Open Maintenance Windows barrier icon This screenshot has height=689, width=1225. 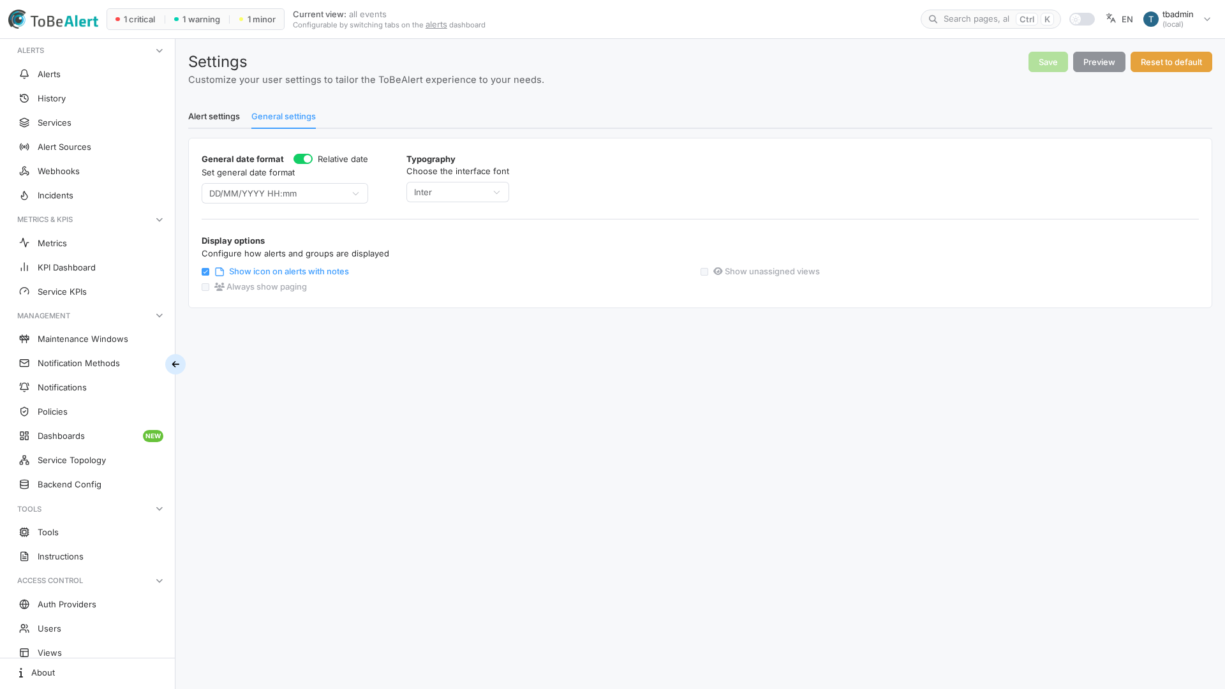24,339
